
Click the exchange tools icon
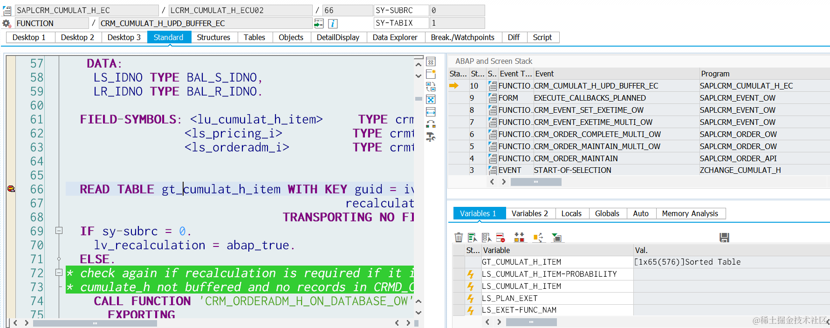[431, 124]
